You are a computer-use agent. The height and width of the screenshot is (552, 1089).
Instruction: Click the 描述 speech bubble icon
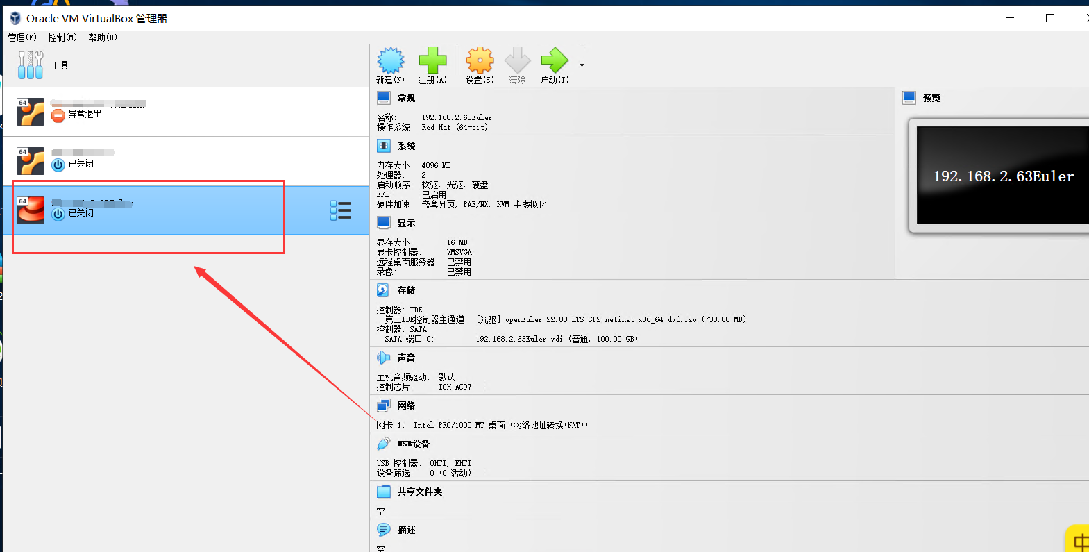[384, 530]
